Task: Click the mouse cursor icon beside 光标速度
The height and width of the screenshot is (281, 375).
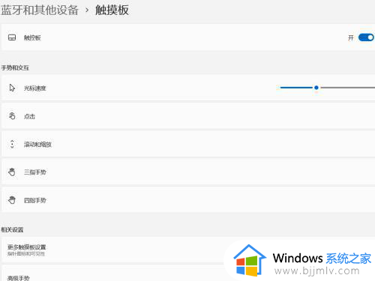Action: pos(12,88)
